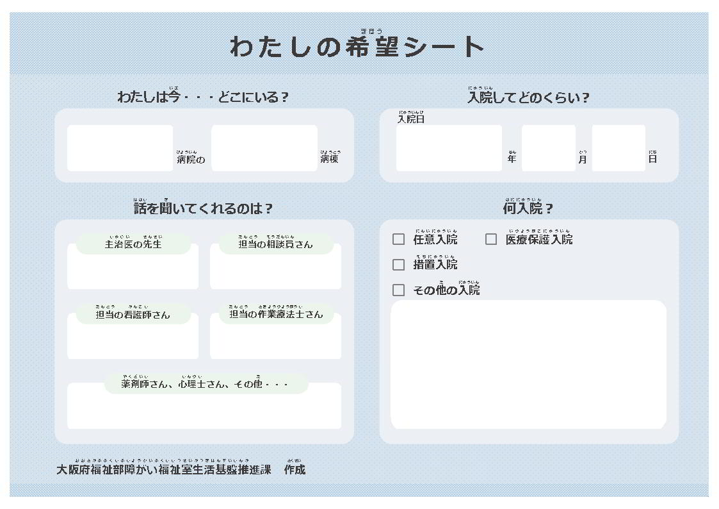Click the わたしは今・・・どこにいる? heading

pos(204,98)
